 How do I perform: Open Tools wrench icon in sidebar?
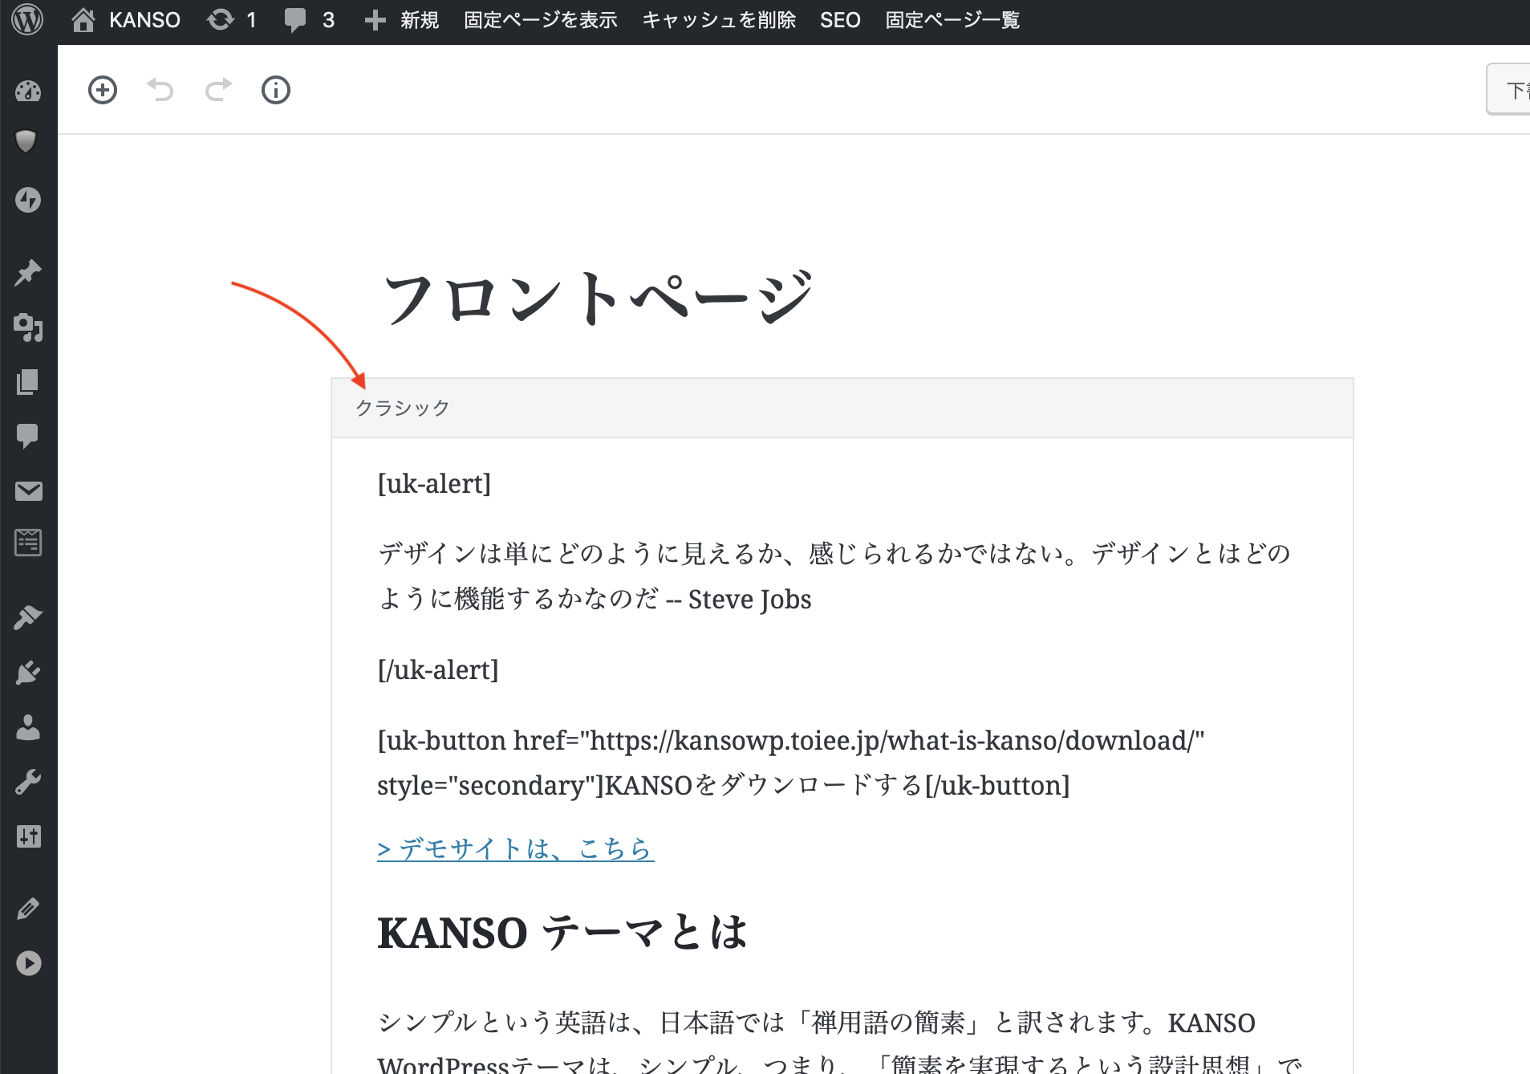point(28,782)
